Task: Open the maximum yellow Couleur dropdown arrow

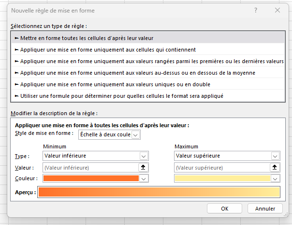Action: tap(275, 178)
